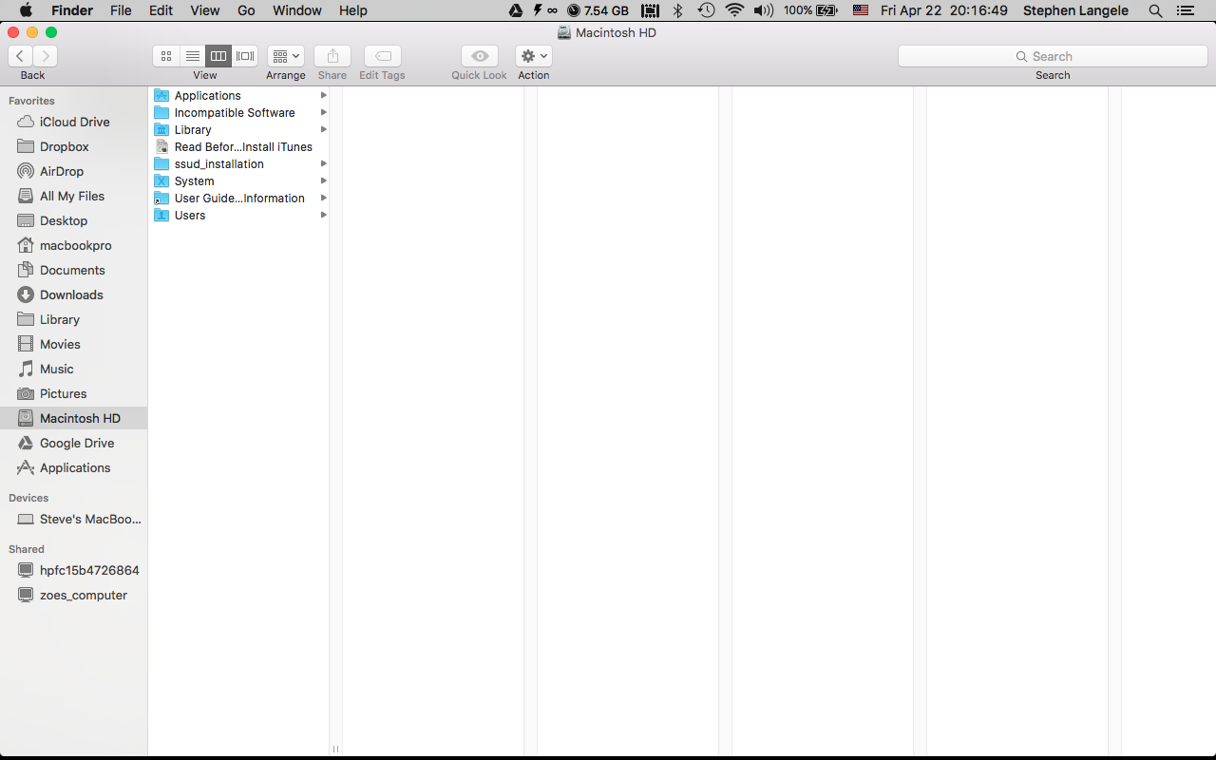1216x760 pixels.
Task: Select the Users folder
Action: tap(239, 215)
